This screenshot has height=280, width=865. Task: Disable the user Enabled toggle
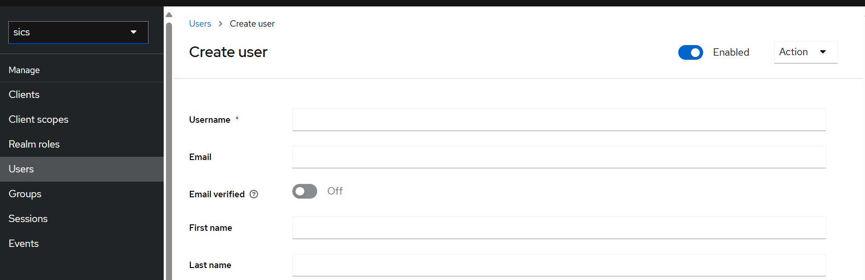[x=690, y=52]
